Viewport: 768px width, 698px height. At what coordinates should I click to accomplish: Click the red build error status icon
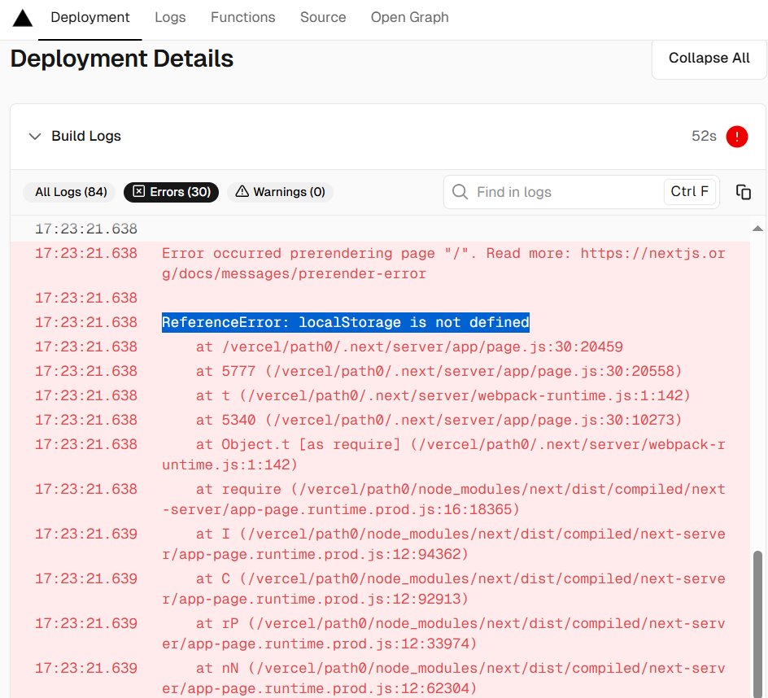click(736, 136)
